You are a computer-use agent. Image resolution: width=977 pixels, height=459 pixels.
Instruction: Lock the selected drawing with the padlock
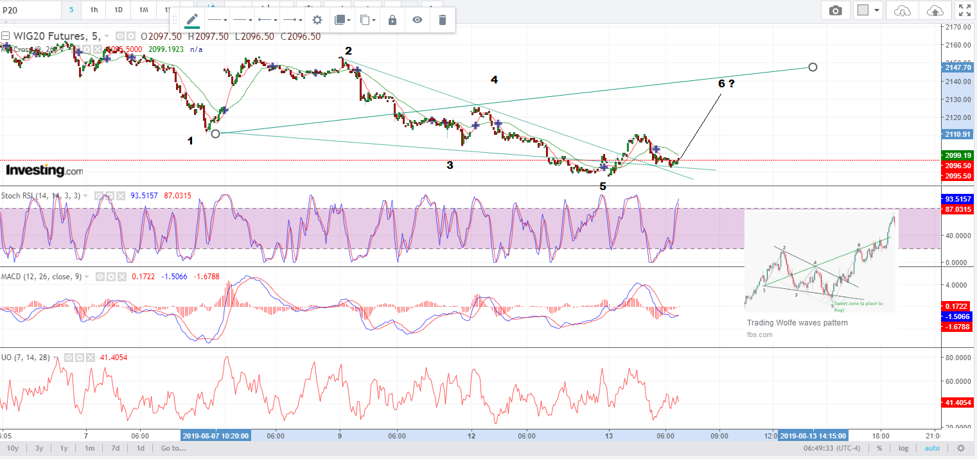coord(392,20)
